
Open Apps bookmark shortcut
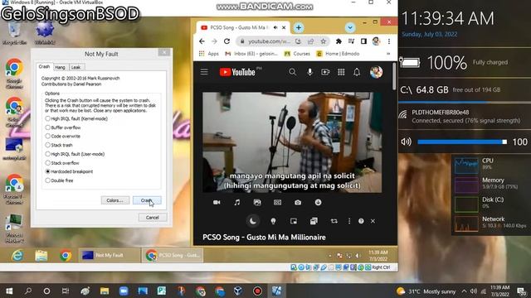click(208, 54)
